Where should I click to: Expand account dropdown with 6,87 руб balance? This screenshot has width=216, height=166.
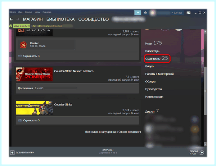pyautogui.click(x=177, y=13)
